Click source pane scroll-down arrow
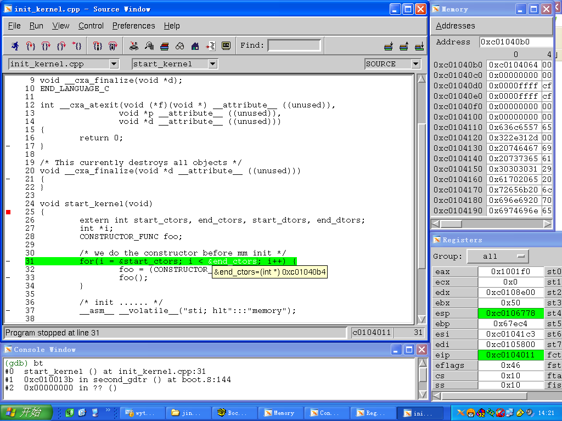The height and width of the screenshot is (421, 562). point(421,320)
